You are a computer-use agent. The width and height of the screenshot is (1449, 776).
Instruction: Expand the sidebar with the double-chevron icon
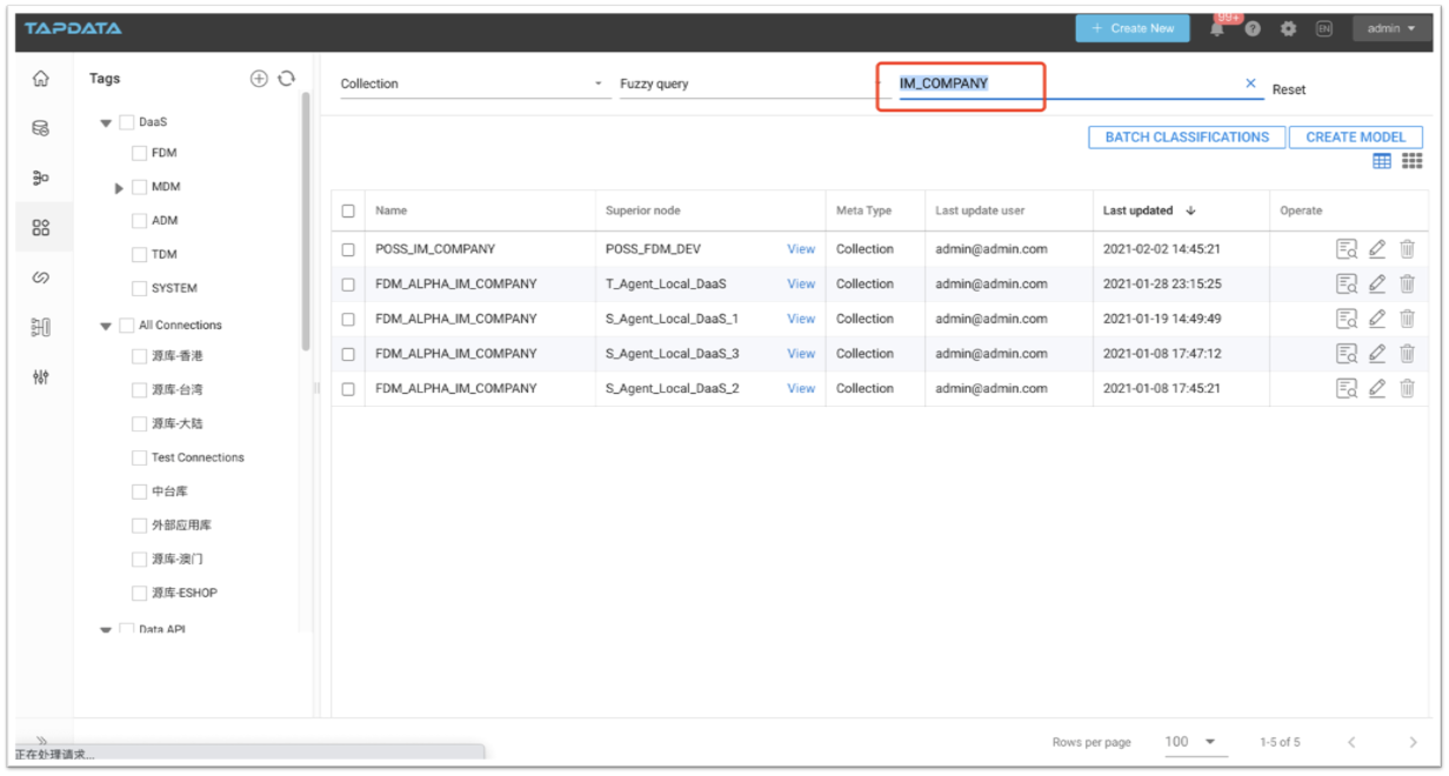tap(42, 740)
